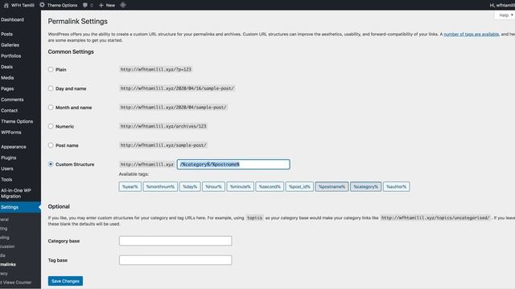Click the diamond icon in admin bar
Image resolution: width=515 pixels, height=289 pixels.
[x=123, y=5]
